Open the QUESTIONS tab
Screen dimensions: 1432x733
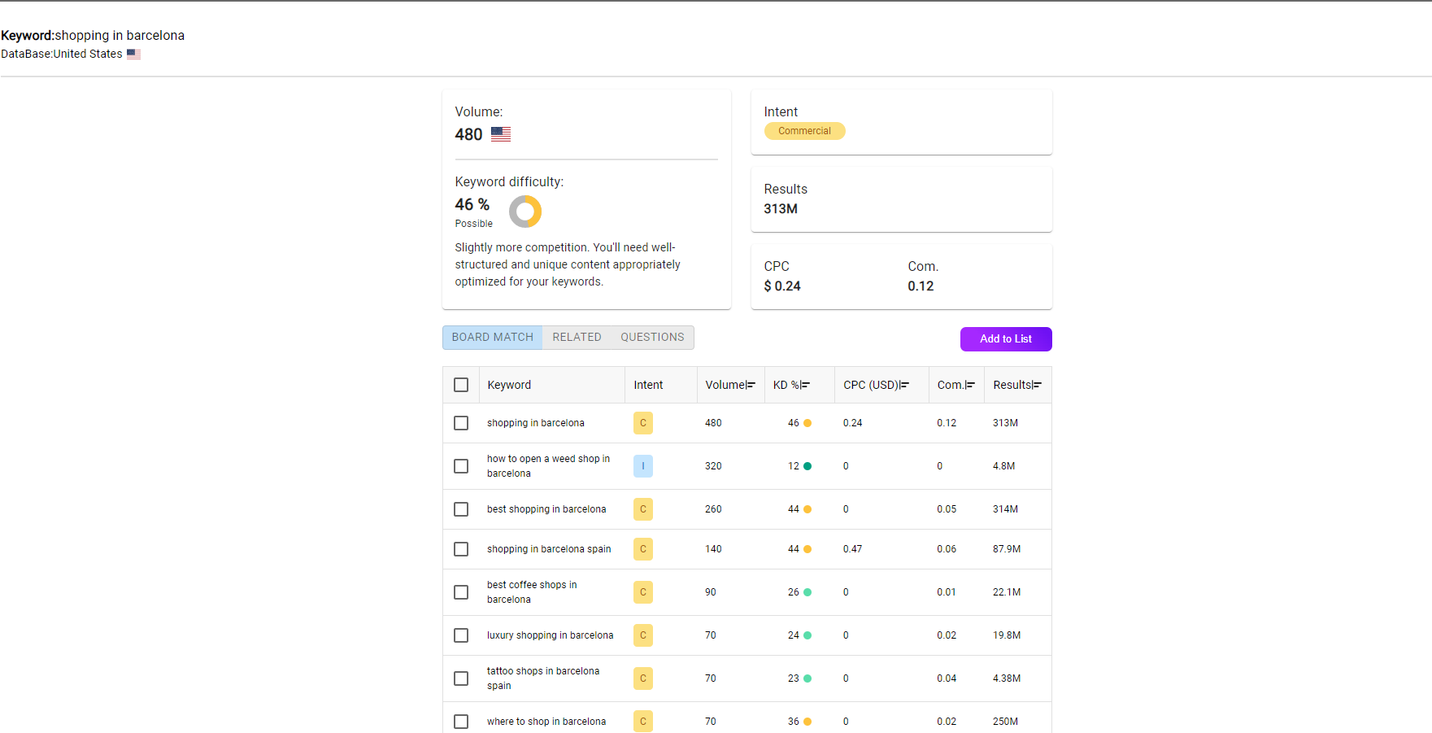(x=652, y=337)
